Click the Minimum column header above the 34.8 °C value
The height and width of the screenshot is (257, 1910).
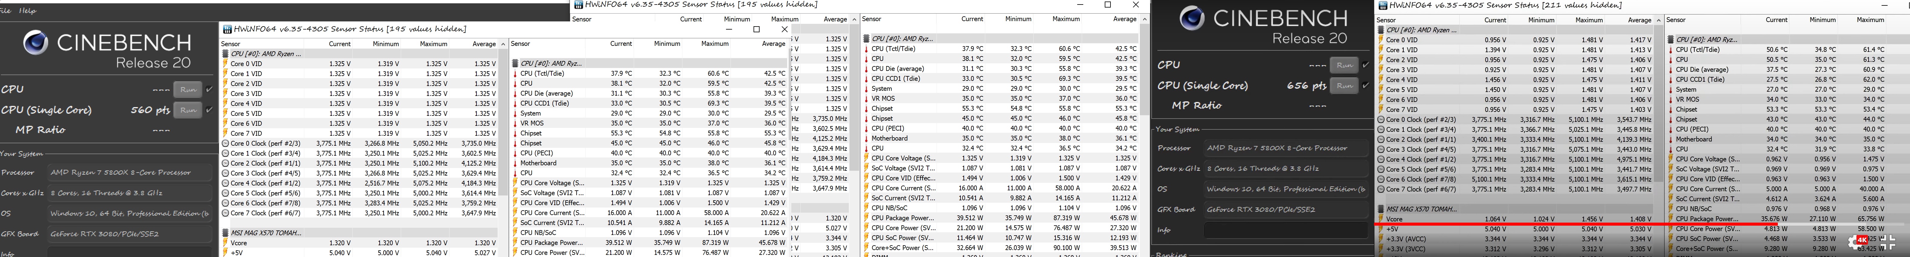(1823, 20)
